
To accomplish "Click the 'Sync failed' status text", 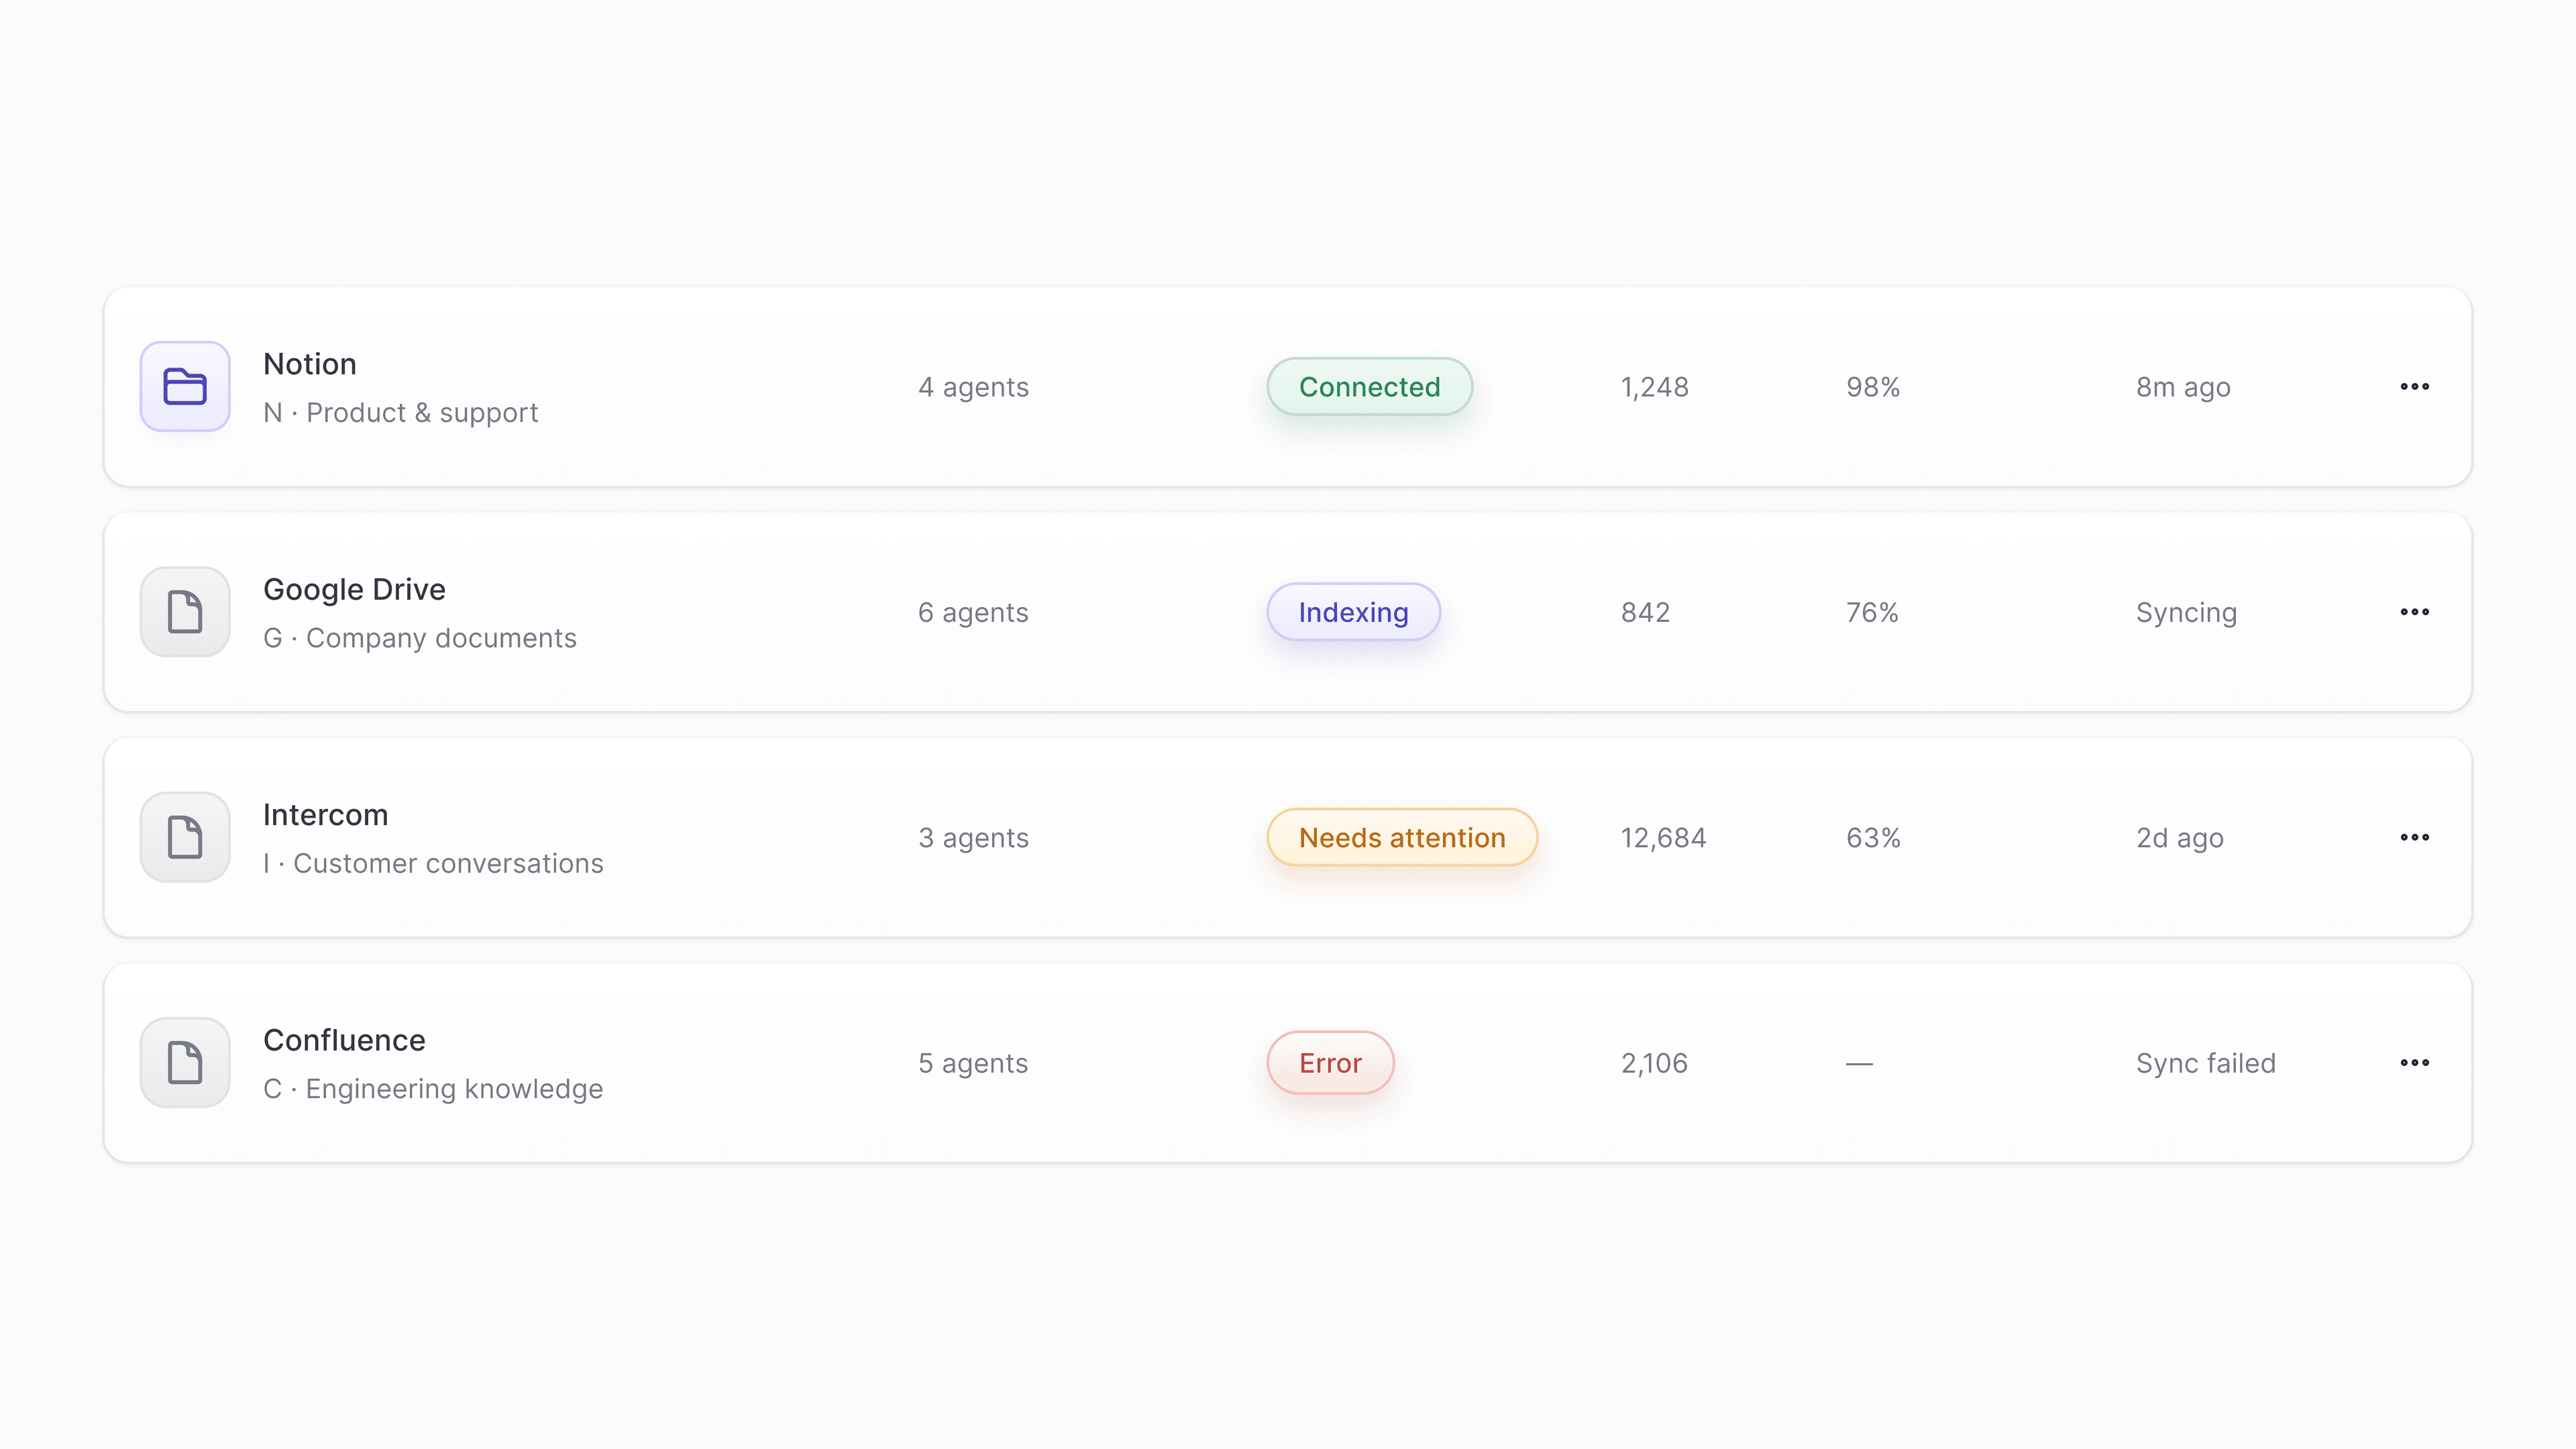I will [2206, 1063].
